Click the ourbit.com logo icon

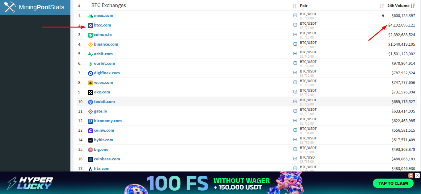tap(91, 64)
